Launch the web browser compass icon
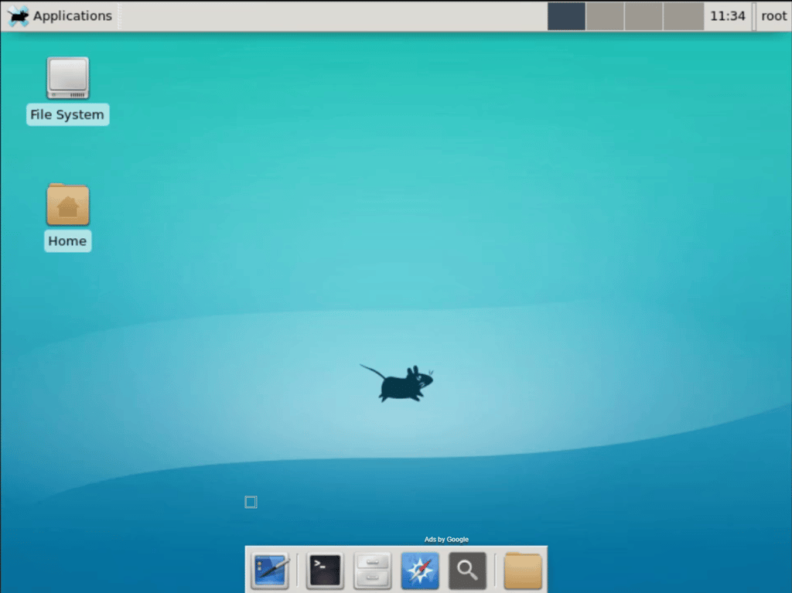This screenshot has height=593, width=792. coord(420,571)
